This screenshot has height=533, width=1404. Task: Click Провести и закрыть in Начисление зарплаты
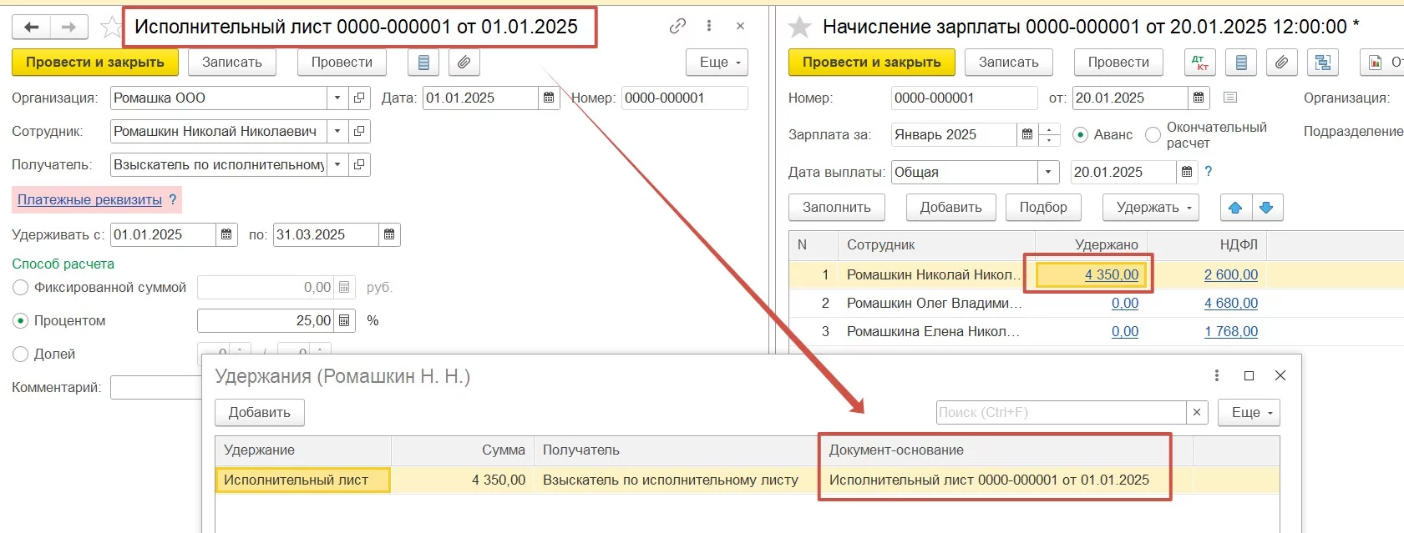pyautogui.click(x=872, y=63)
